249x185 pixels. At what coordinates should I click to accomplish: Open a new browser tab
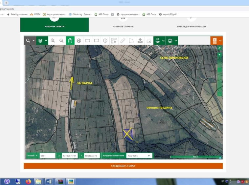pyautogui.click(x=6, y=3)
